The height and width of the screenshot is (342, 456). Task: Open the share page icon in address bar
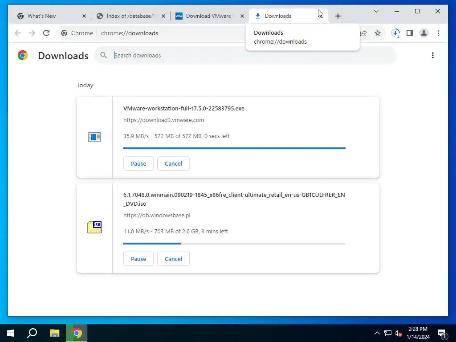click(363, 33)
